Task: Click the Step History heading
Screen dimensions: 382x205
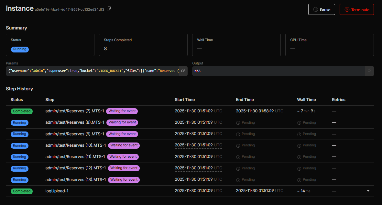Action: tap(19, 89)
